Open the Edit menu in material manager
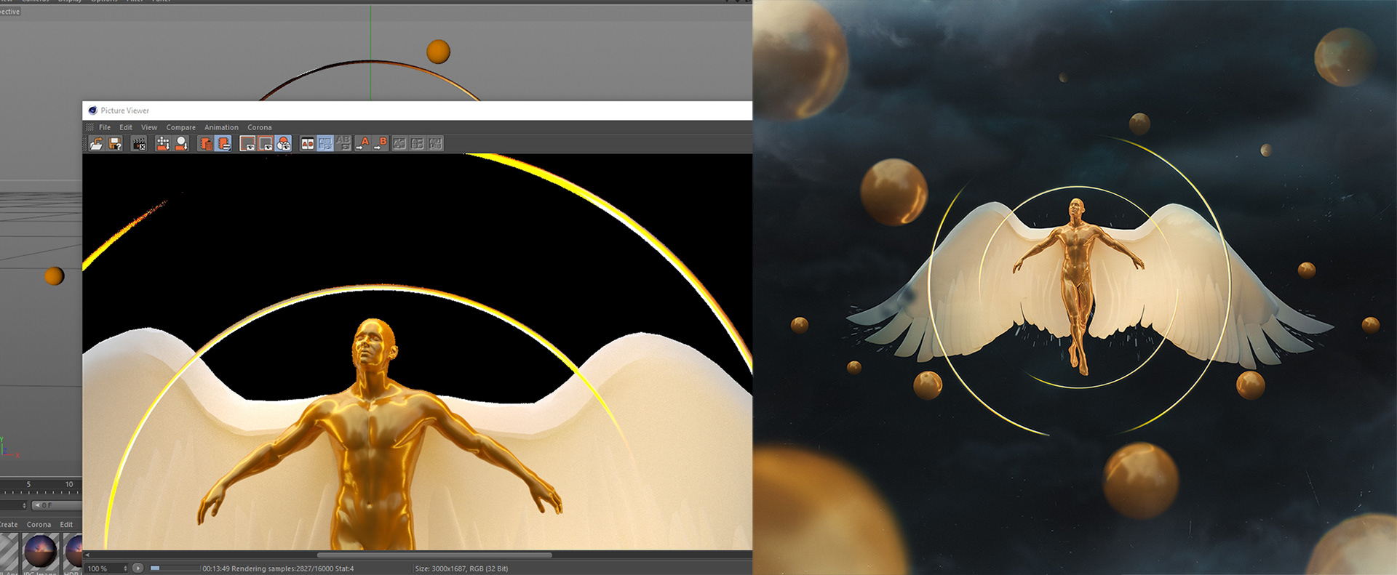Viewport: 1397px width, 575px height. pyautogui.click(x=66, y=525)
